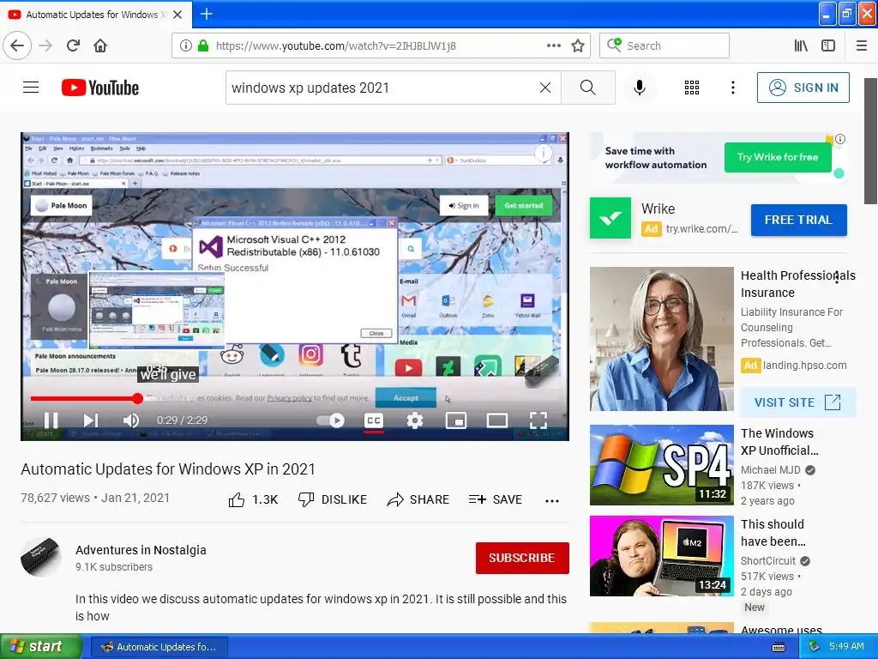This screenshot has width=878, height=659.
Task: Clear the YouTube search query
Action: (x=544, y=88)
